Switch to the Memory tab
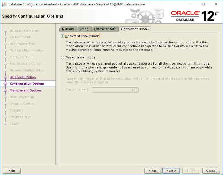 68,29
